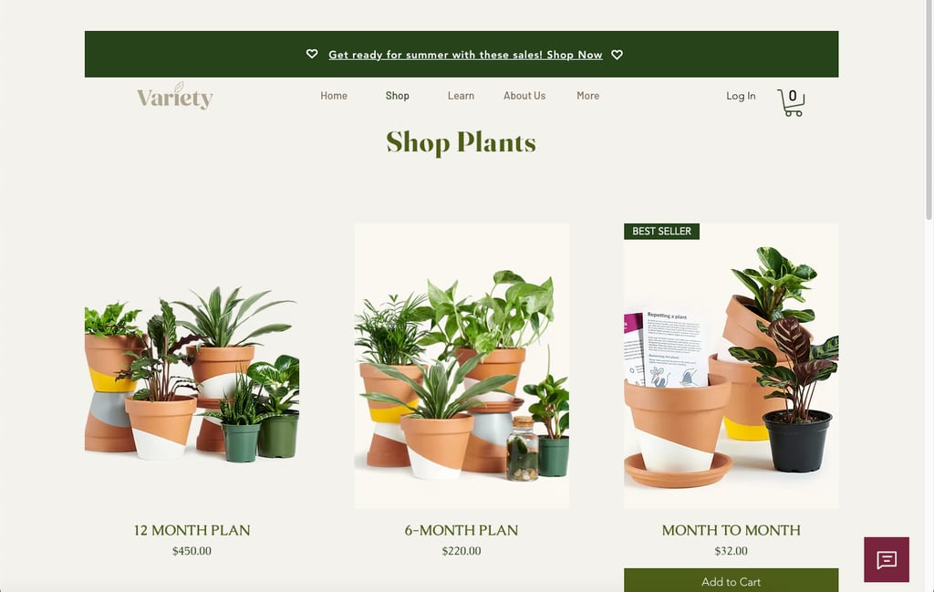The width and height of the screenshot is (934, 592).
Task: Open the 12 Month Plan product image
Action: click(192, 367)
